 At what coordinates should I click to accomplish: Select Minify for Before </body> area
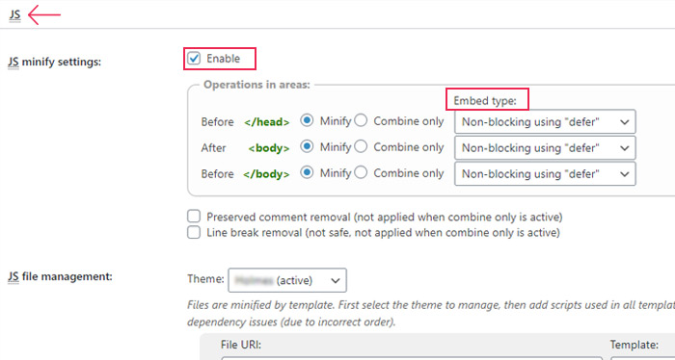click(307, 172)
